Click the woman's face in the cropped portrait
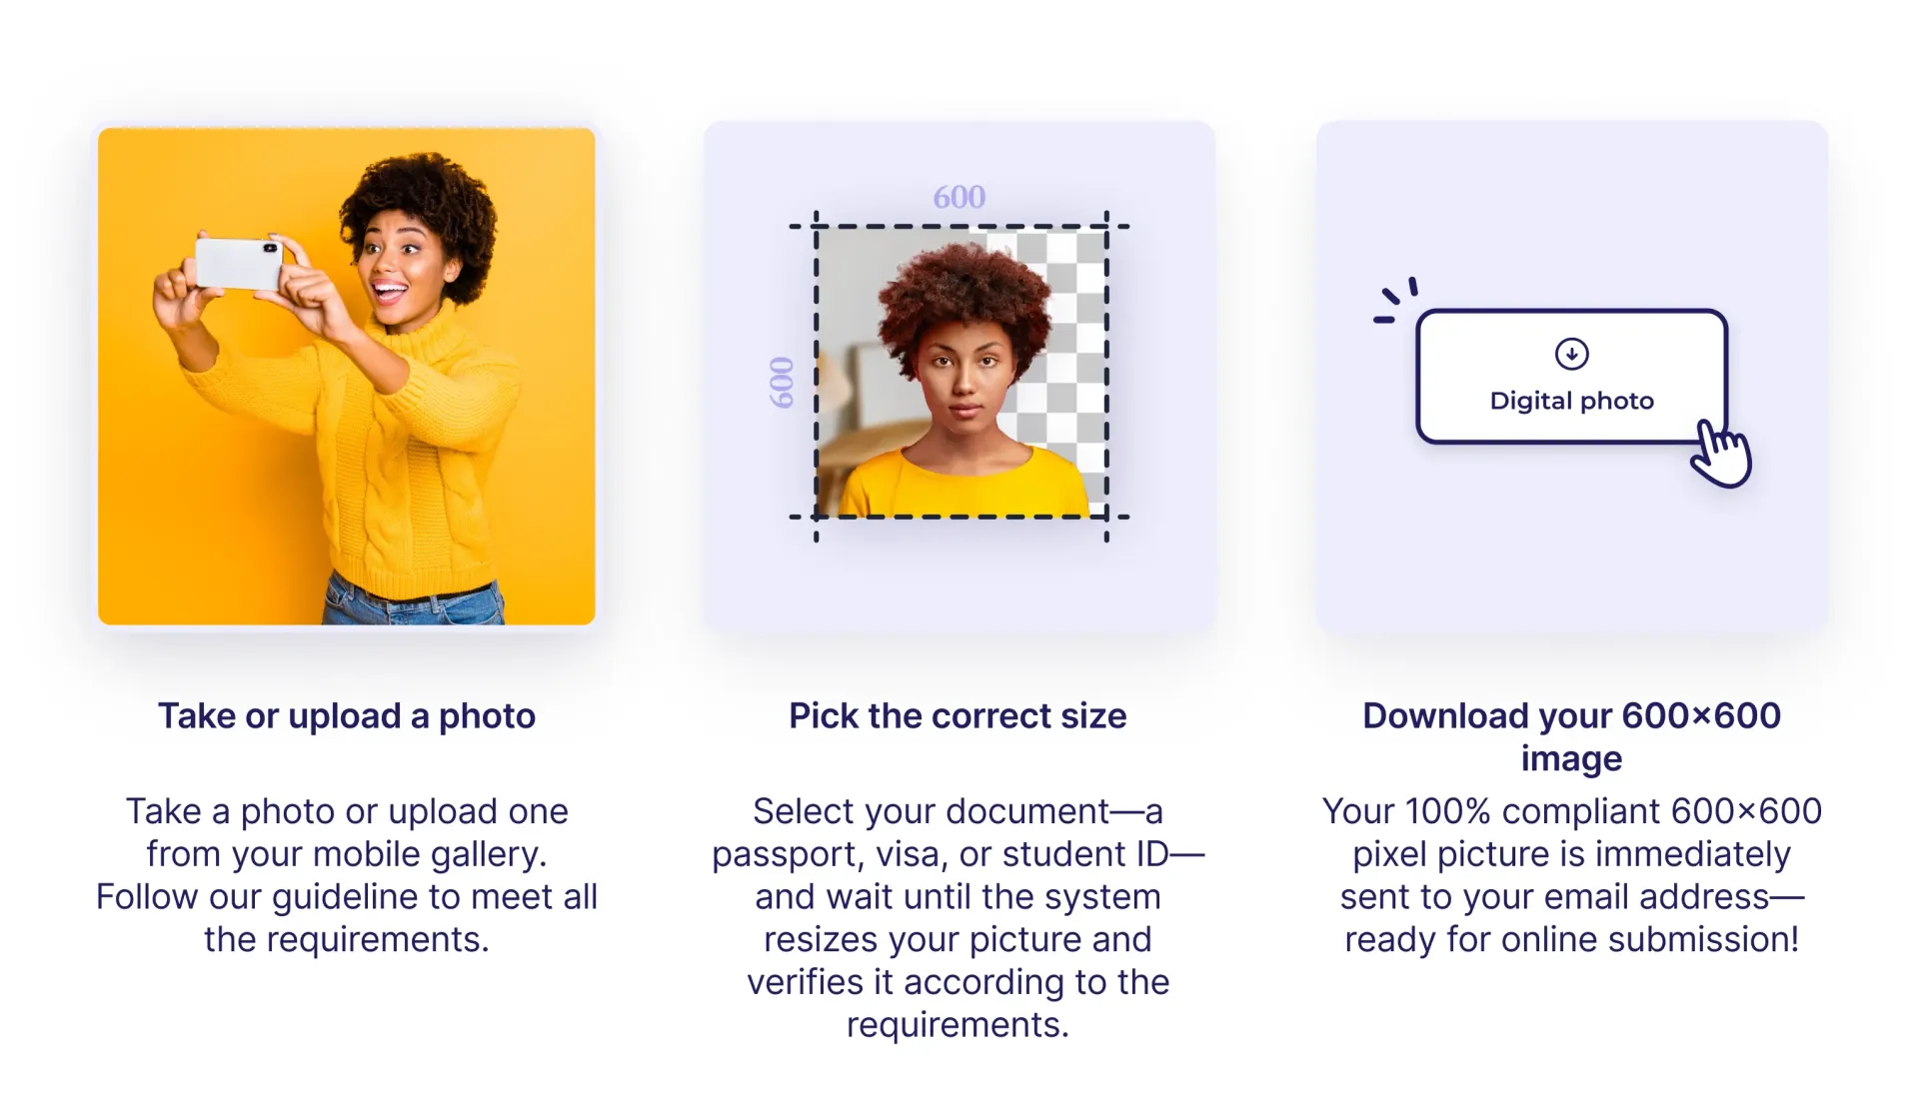The width and height of the screenshot is (1919, 1112). [963, 377]
